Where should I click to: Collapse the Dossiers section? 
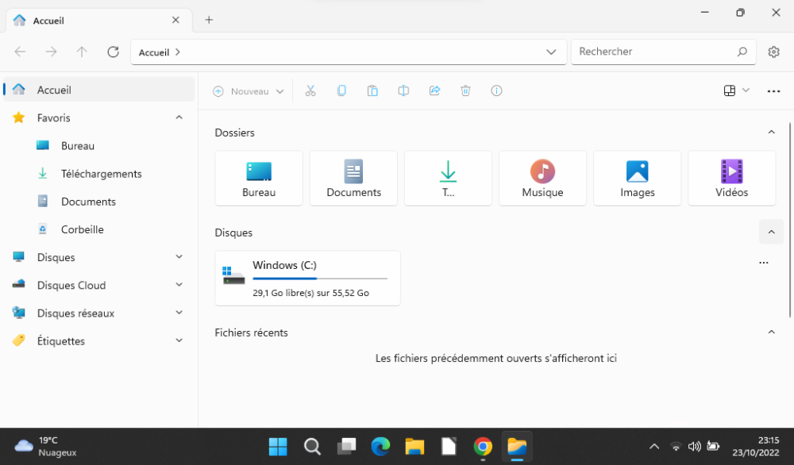771,133
